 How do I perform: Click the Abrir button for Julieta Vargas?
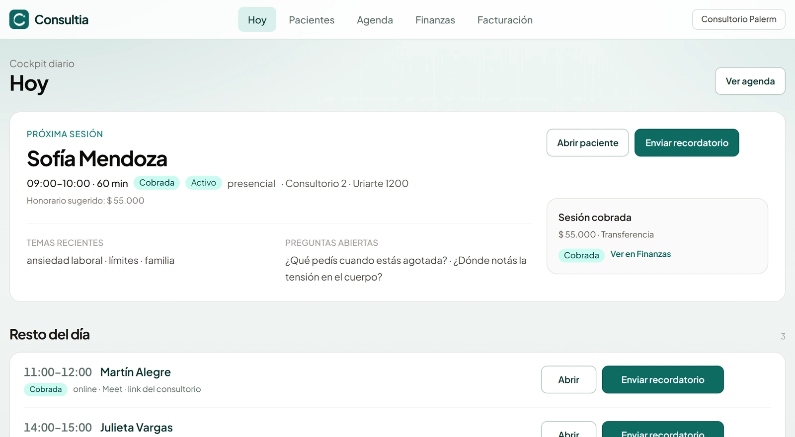(x=568, y=430)
